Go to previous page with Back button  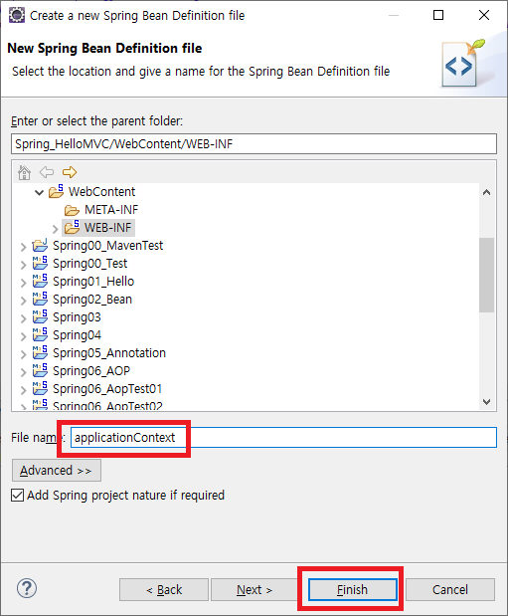click(164, 590)
